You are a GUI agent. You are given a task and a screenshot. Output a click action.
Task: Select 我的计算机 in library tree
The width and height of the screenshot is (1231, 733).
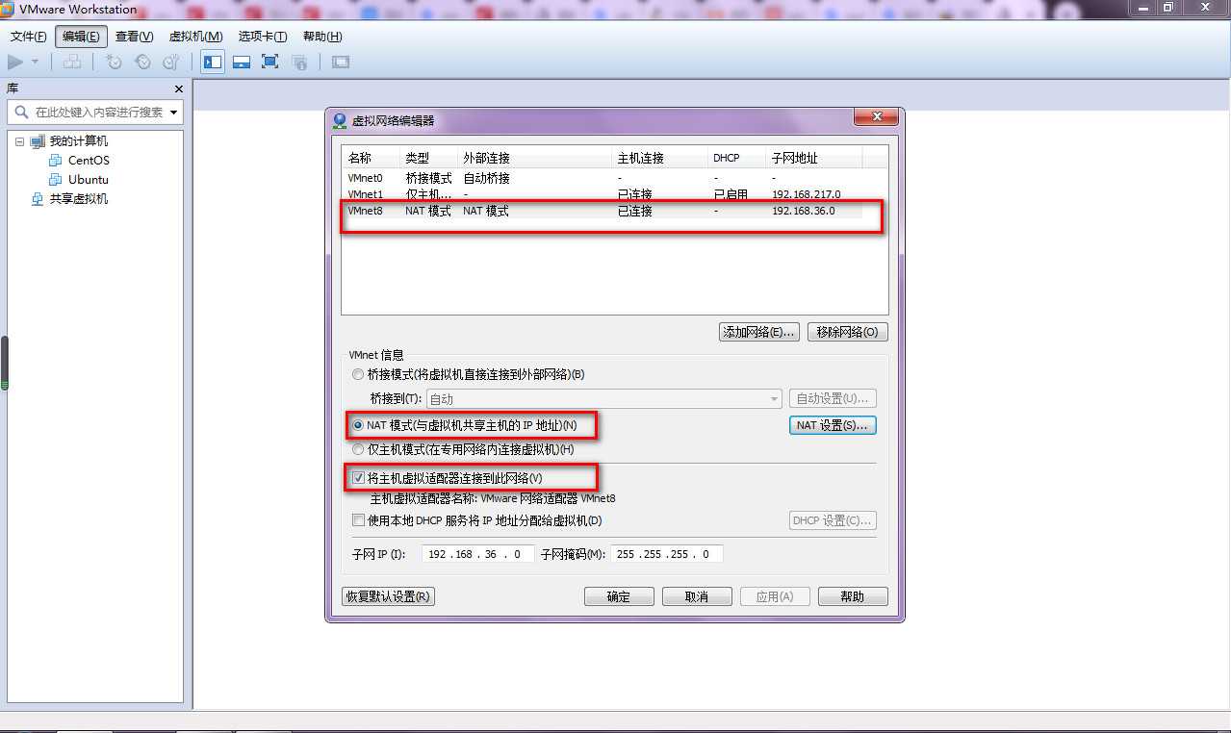tap(79, 141)
